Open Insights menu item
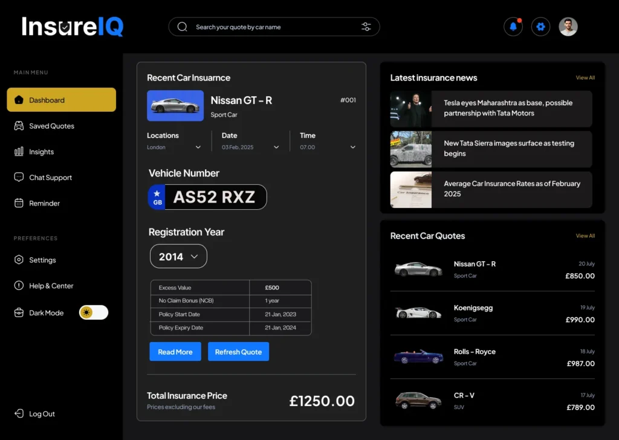619x440 pixels. 34,152
